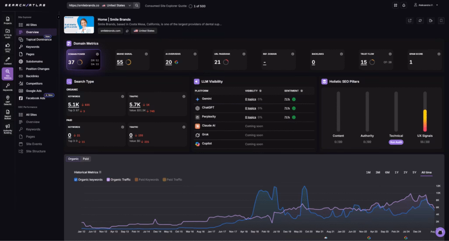The height and width of the screenshot is (241, 449).
Task: Click the refresh icon for the site overview
Action: pyautogui.click(x=420, y=20)
